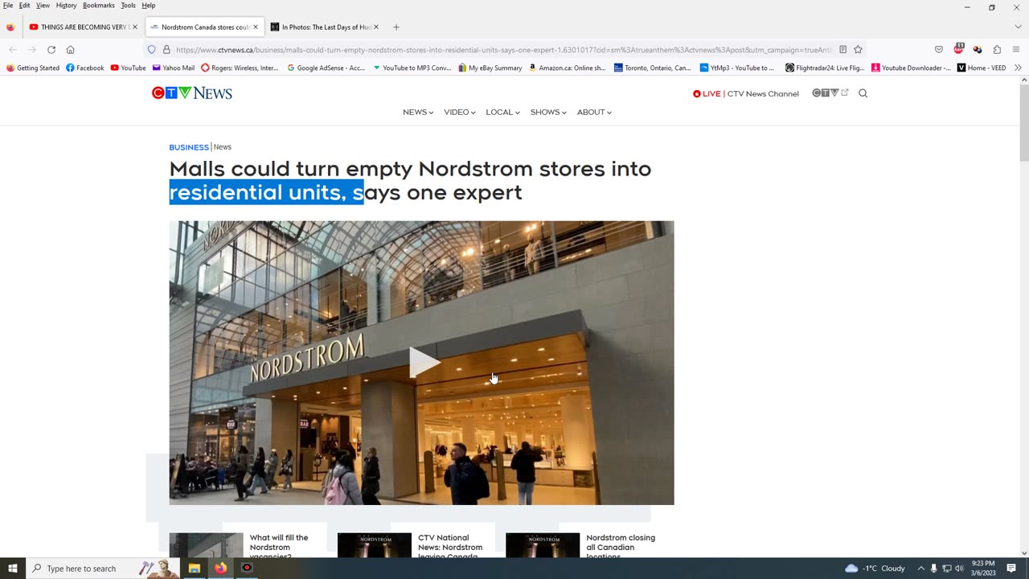The height and width of the screenshot is (579, 1029).
Task: Show hidden system tray icons
Action: (x=920, y=569)
